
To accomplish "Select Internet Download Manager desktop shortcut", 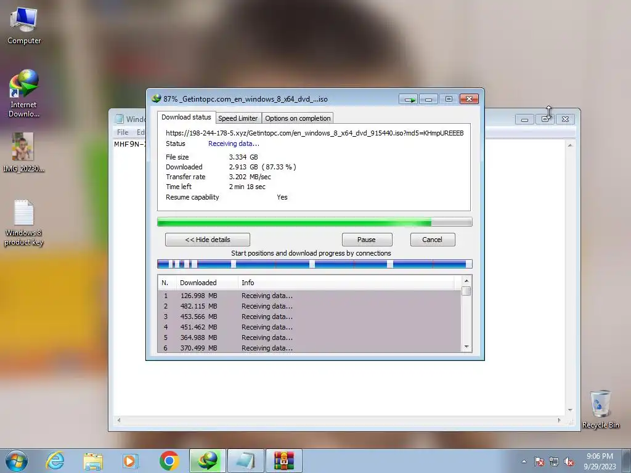I will point(24,94).
